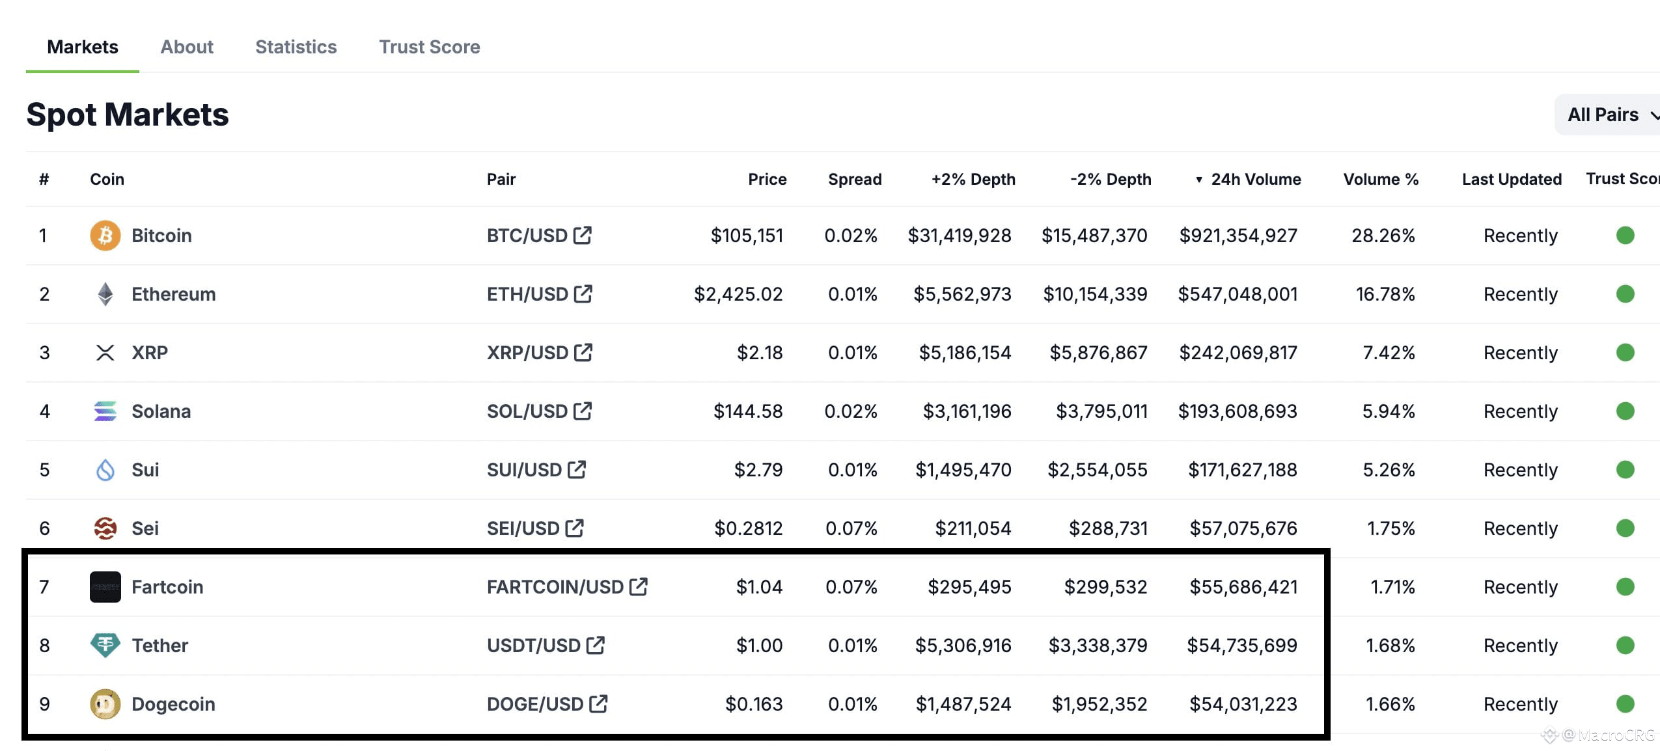Open external link icon next to DOGE/USD

pyautogui.click(x=598, y=703)
